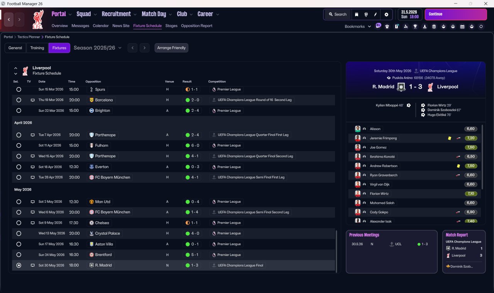Click the player ratings list scrollbar
This screenshot has width=494, height=293.
[483, 157]
